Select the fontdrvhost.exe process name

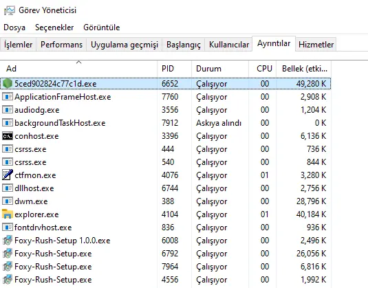point(43,228)
